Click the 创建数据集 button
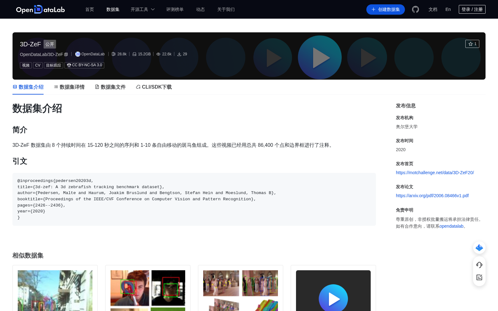 [386, 9]
